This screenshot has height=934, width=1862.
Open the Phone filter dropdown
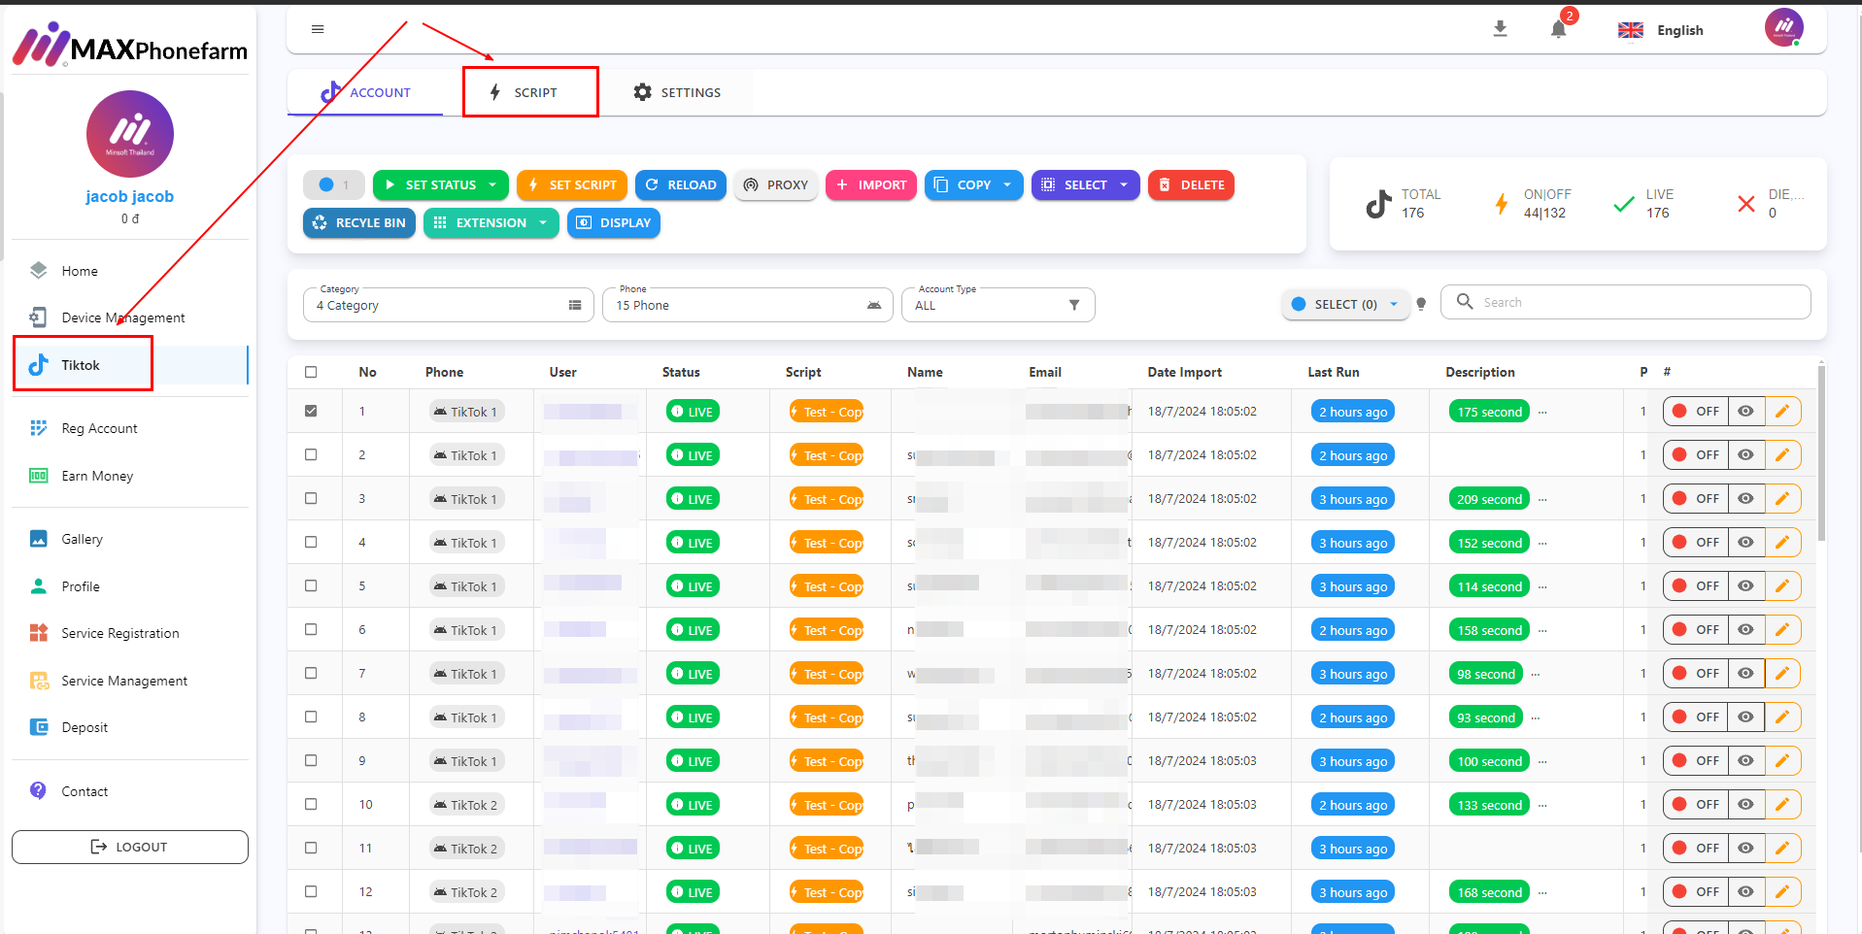point(748,305)
